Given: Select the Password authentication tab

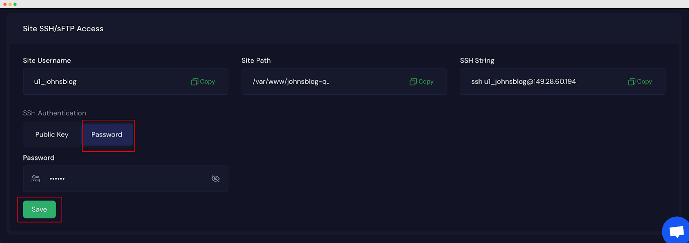Looking at the screenshot, I should [x=107, y=134].
